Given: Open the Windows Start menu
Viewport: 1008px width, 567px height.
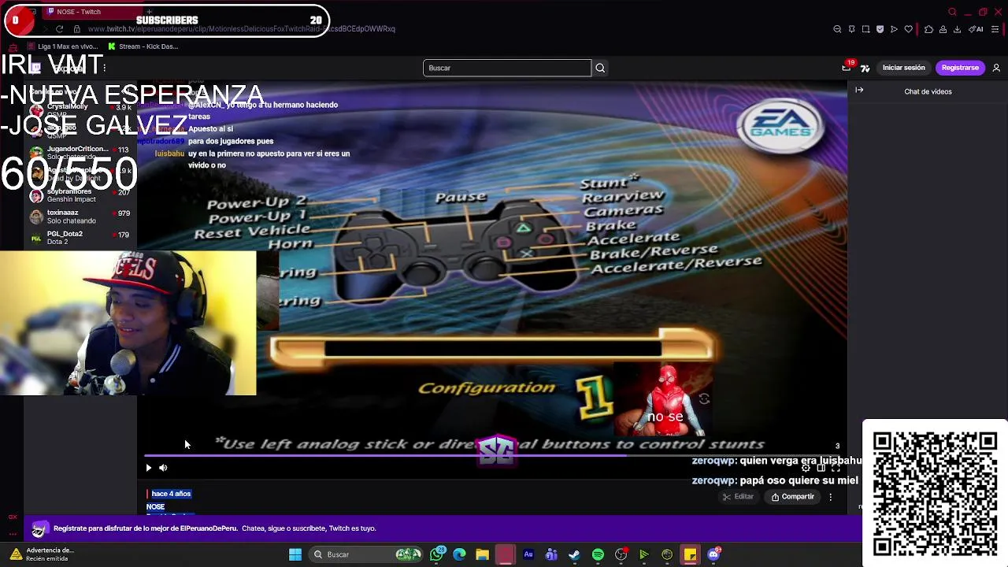Looking at the screenshot, I should (x=295, y=554).
